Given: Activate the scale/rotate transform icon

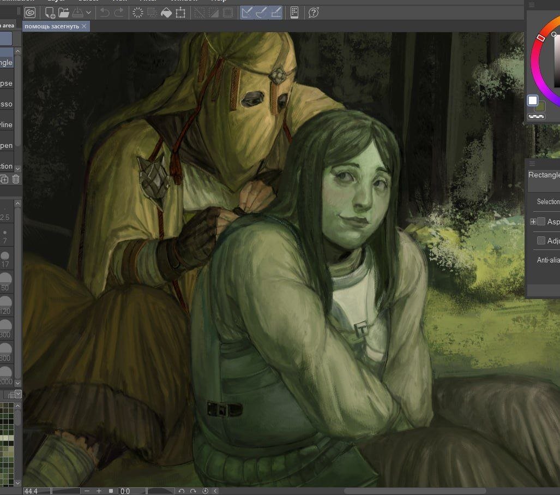Looking at the screenshot, I should 180,13.
